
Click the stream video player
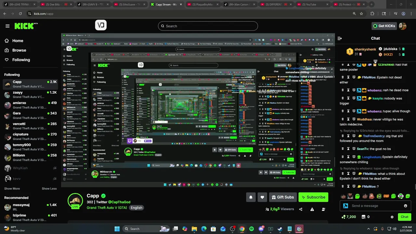click(198, 110)
